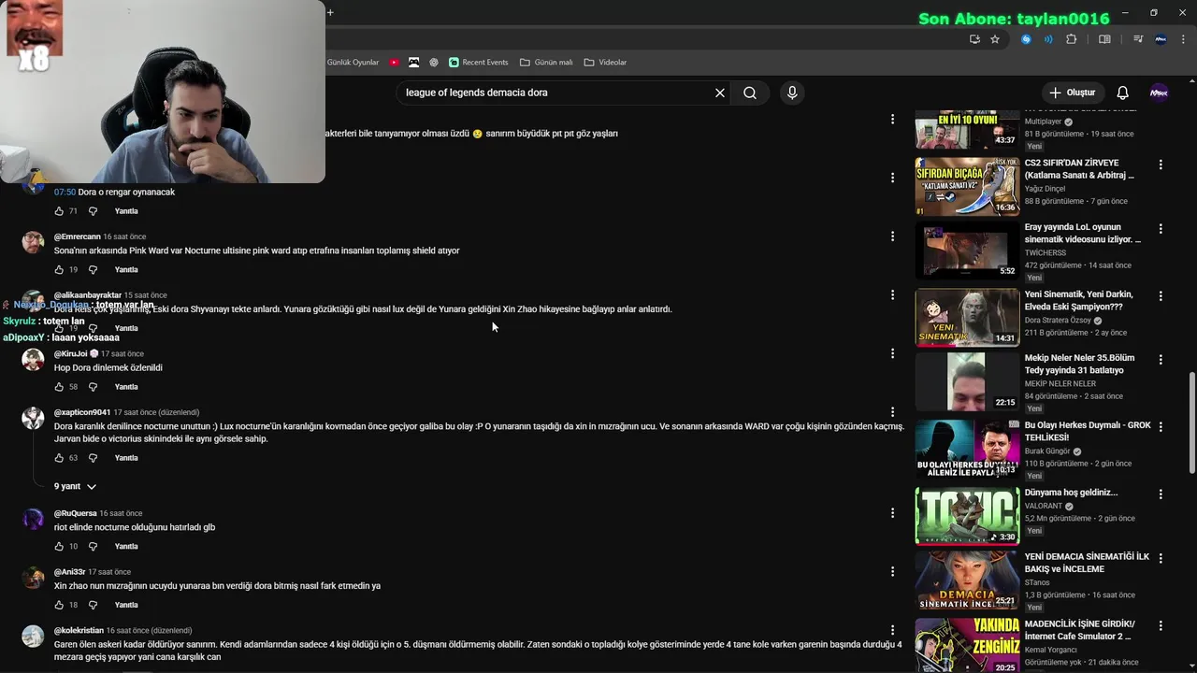Open options for 'Bu Olayı Herkes Duymalı' video
The height and width of the screenshot is (673, 1197).
[1161, 427]
